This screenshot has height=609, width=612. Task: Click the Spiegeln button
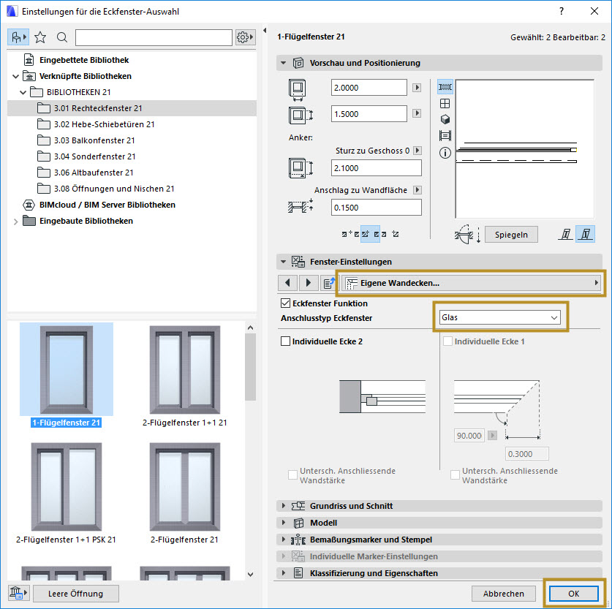pyautogui.click(x=511, y=235)
